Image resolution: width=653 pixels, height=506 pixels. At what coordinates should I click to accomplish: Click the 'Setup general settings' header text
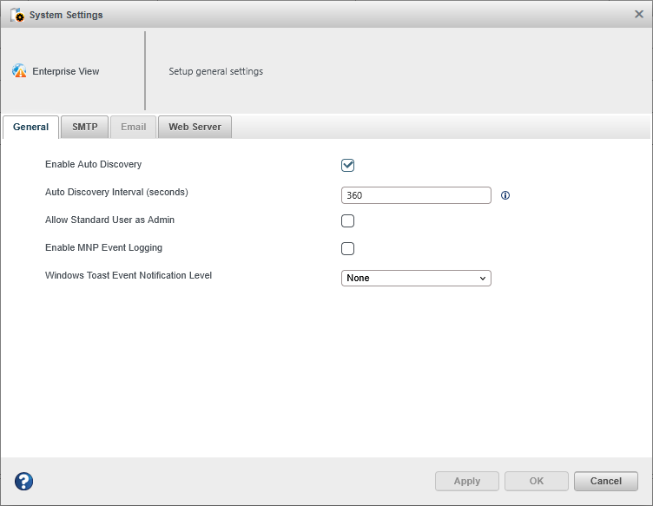coord(215,71)
